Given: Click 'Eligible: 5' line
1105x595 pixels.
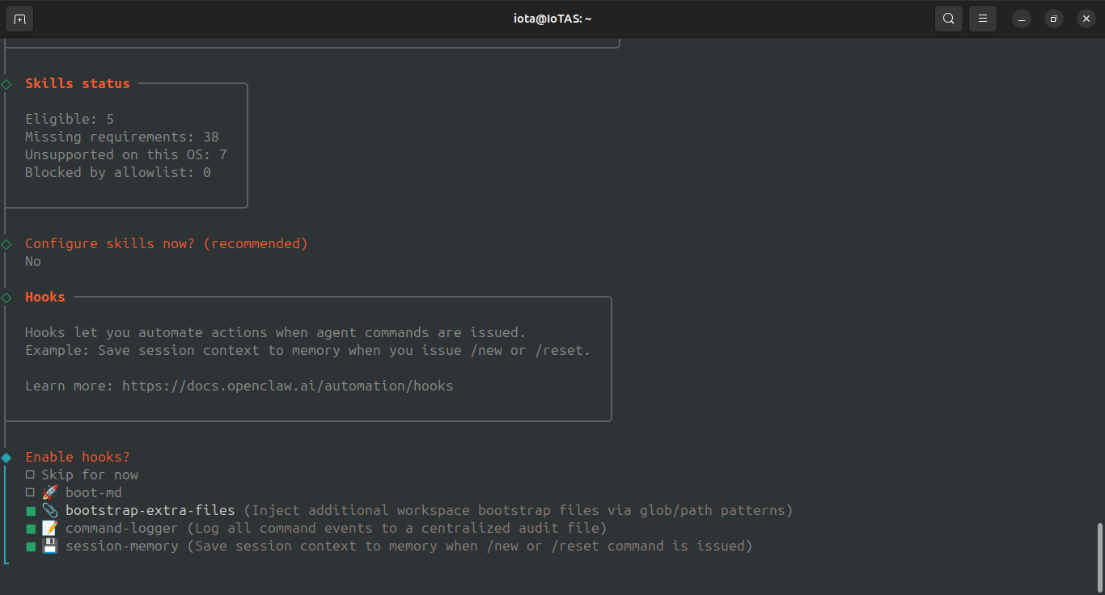Looking at the screenshot, I should point(70,119).
